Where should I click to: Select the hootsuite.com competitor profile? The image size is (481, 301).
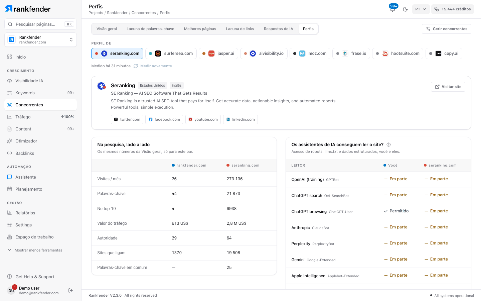pos(397,54)
